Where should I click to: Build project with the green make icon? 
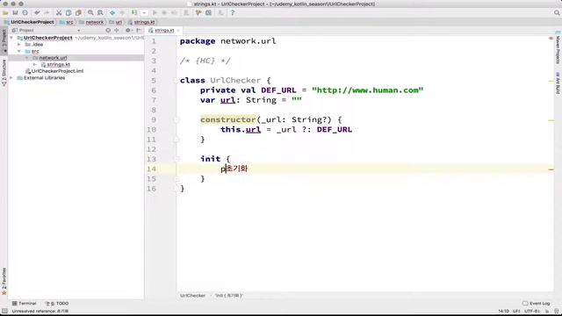pos(134,13)
